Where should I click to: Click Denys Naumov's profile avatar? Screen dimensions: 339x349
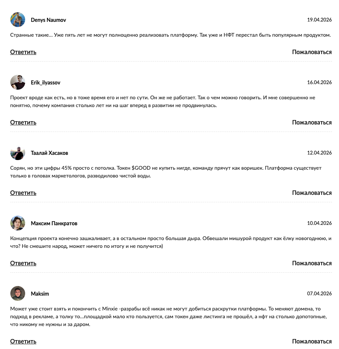tap(17, 19)
